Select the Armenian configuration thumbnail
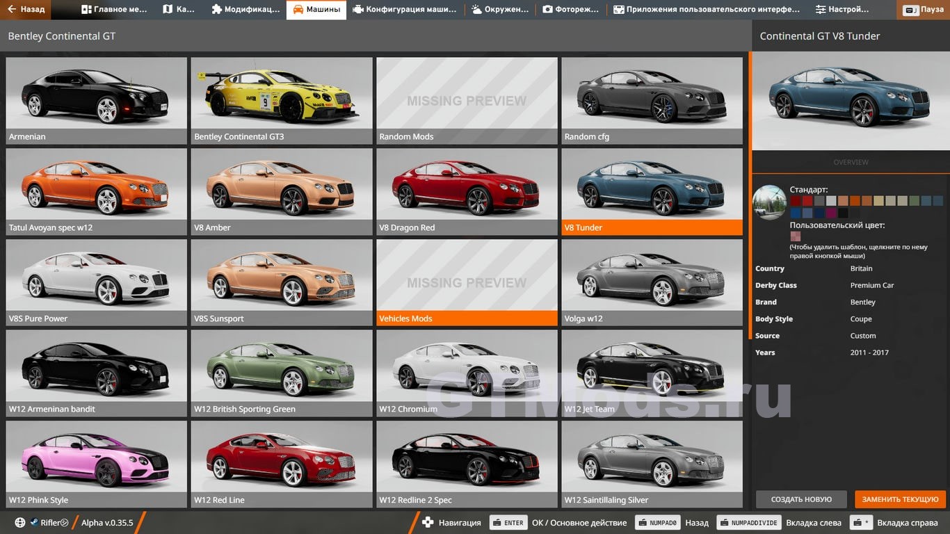The width and height of the screenshot is (950, 534). point(97,100)
